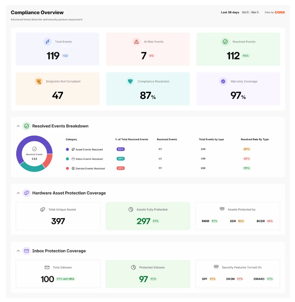
Task: Click the 97% with MFA badge
Action: click(x=65, y=279)
